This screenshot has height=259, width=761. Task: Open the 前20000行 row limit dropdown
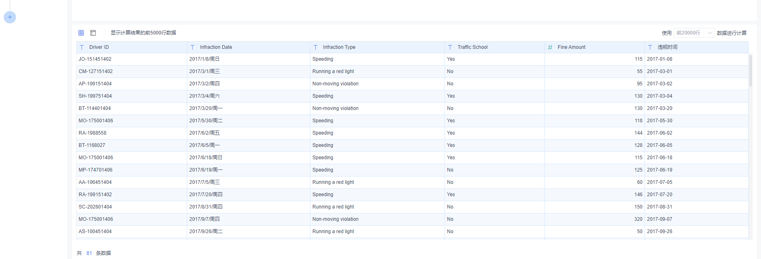coord(694,33)
